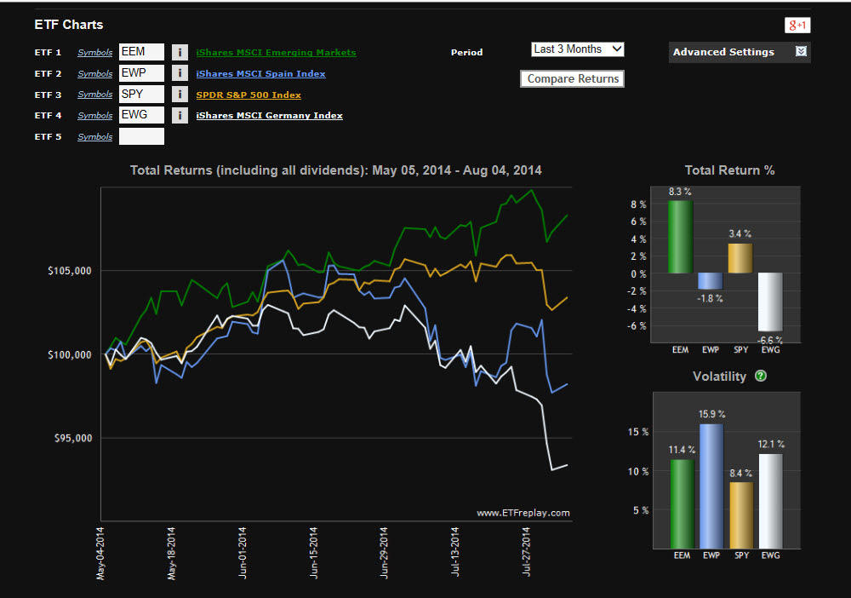
Task: Expand the Advanced Settings chevron icon
Action: (x=800, y=52)
